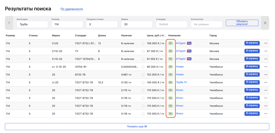This screenshot has width=275, height=133.
Task: Add the 140 000 ₽ pipe to cart
Action: tap(252, 82)
